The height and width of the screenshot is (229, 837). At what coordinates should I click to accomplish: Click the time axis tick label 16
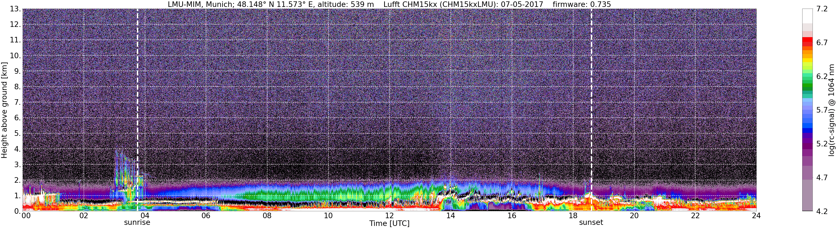click(x=512, y=216)
